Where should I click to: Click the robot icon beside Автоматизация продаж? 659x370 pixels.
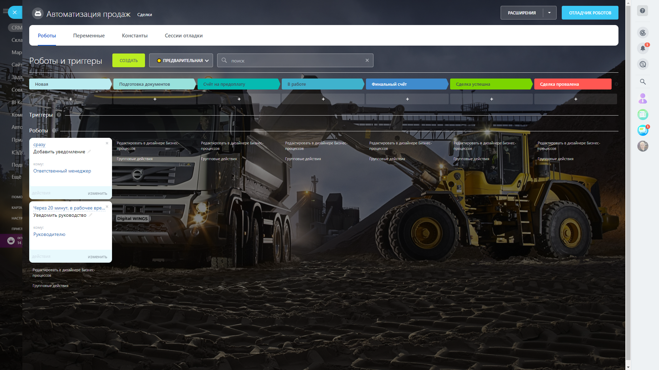[38, 14]
